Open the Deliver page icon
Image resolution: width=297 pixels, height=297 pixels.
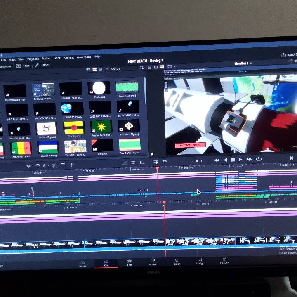(224, 261)
